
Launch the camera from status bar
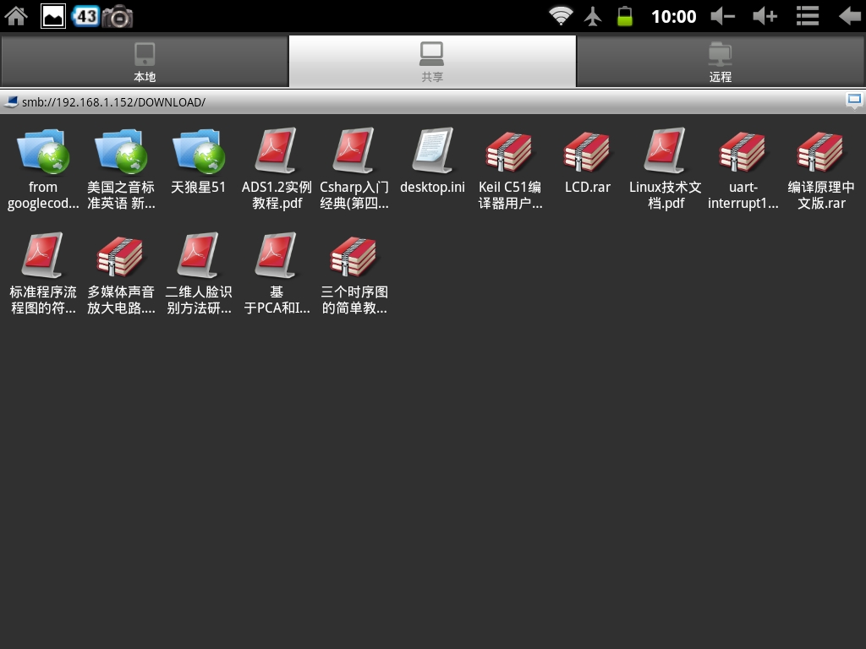(x=118, y=17)
